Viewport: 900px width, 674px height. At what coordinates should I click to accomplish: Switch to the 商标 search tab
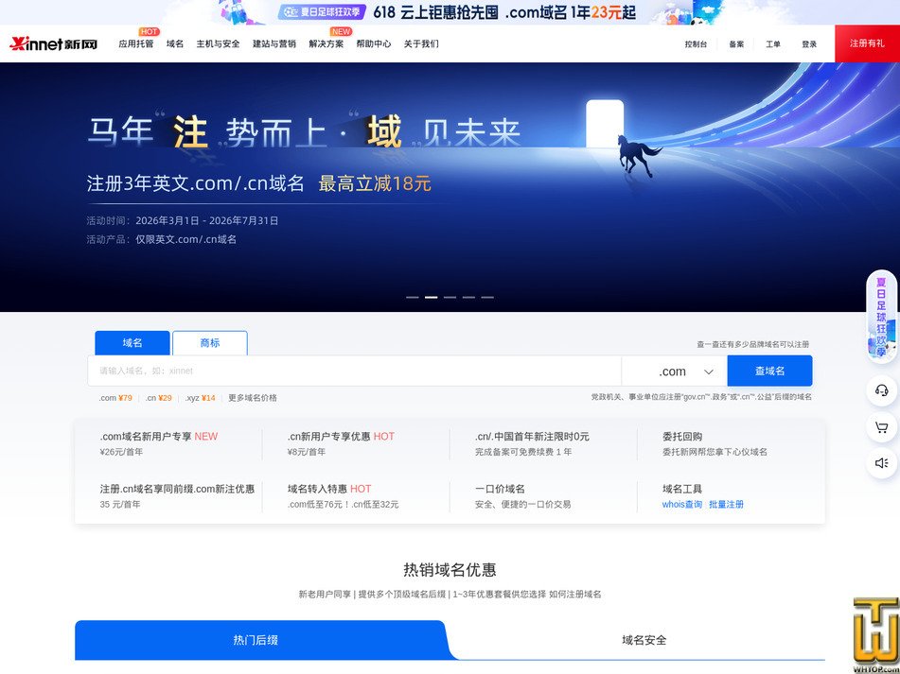[x=210, y=343]
